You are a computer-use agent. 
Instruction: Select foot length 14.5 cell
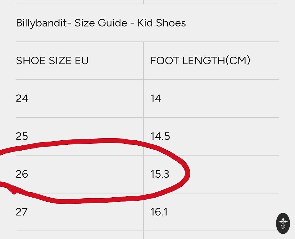point(160,136)
